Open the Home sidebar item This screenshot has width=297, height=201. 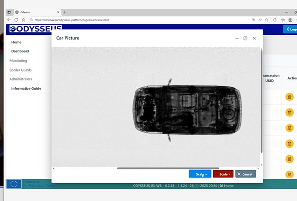click(x=16, y=42)
